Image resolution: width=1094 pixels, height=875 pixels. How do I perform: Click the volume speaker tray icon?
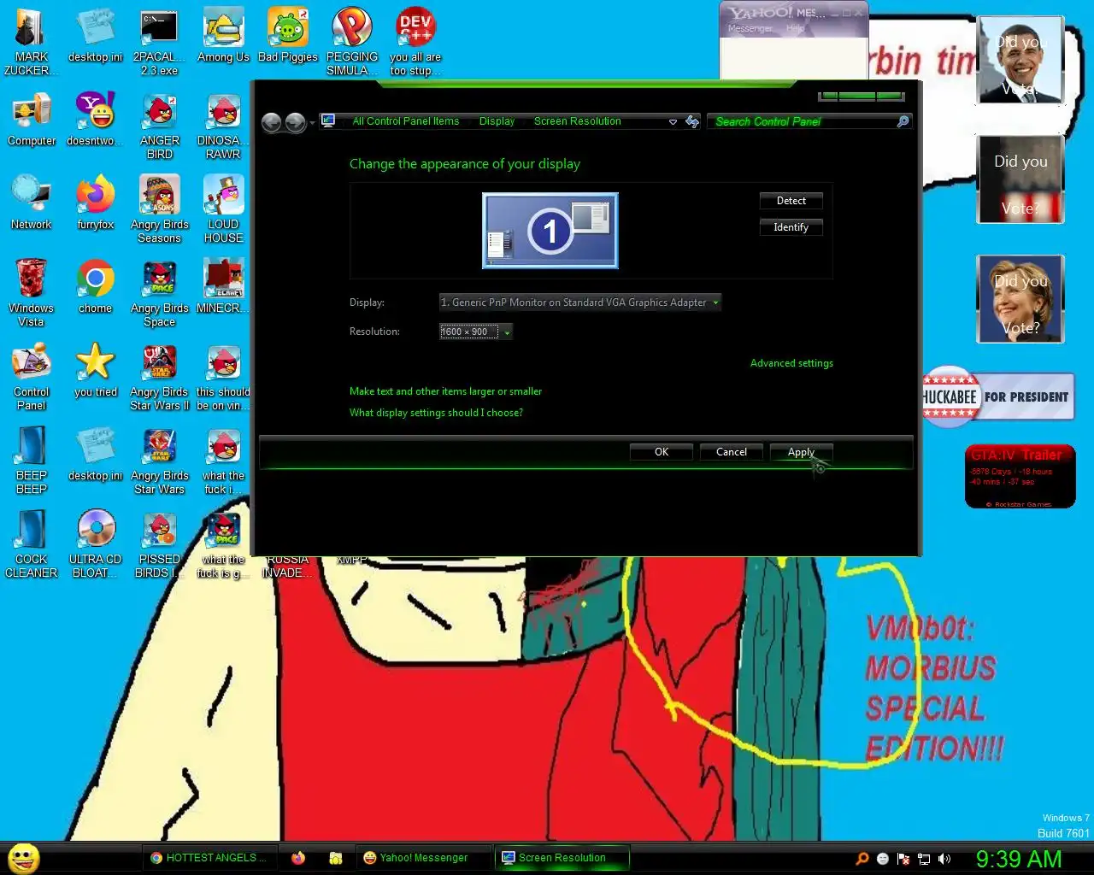coord(944,859)
